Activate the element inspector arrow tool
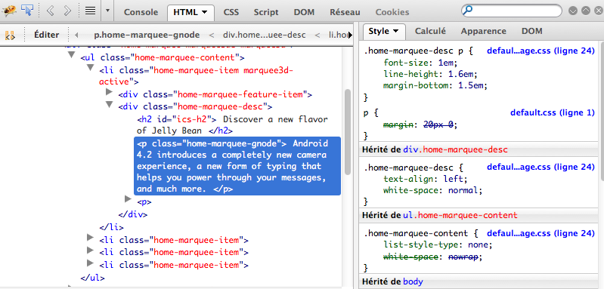 (28, 11)
